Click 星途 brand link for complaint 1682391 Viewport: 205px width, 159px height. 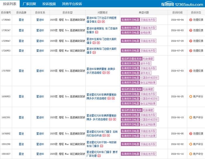21,117
